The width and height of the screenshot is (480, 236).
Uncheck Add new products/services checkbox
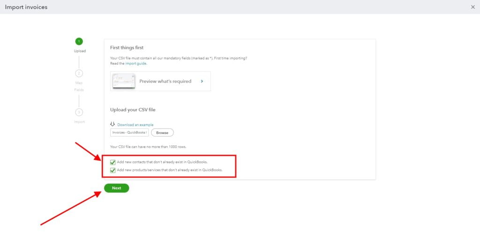click(112, 170)
